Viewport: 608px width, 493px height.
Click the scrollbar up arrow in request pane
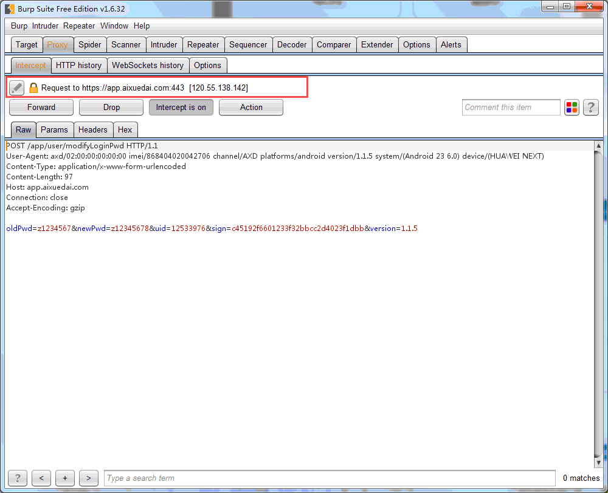pyautogui.click(x=598, y=146)
